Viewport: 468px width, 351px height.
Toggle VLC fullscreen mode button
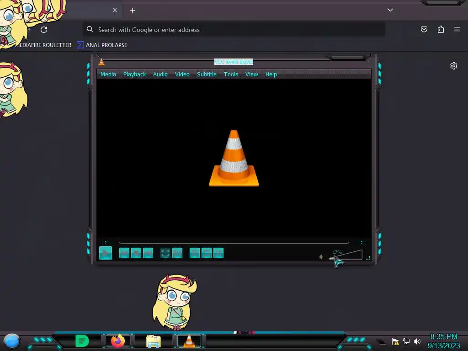tap(165, 253)
